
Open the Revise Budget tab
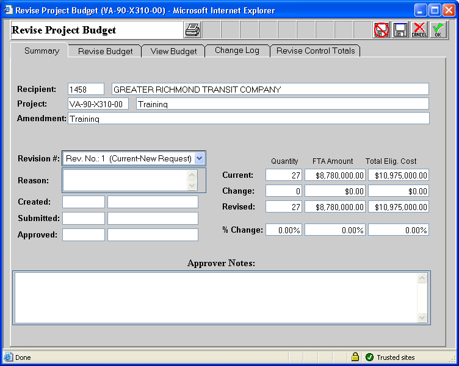(105, 51)
